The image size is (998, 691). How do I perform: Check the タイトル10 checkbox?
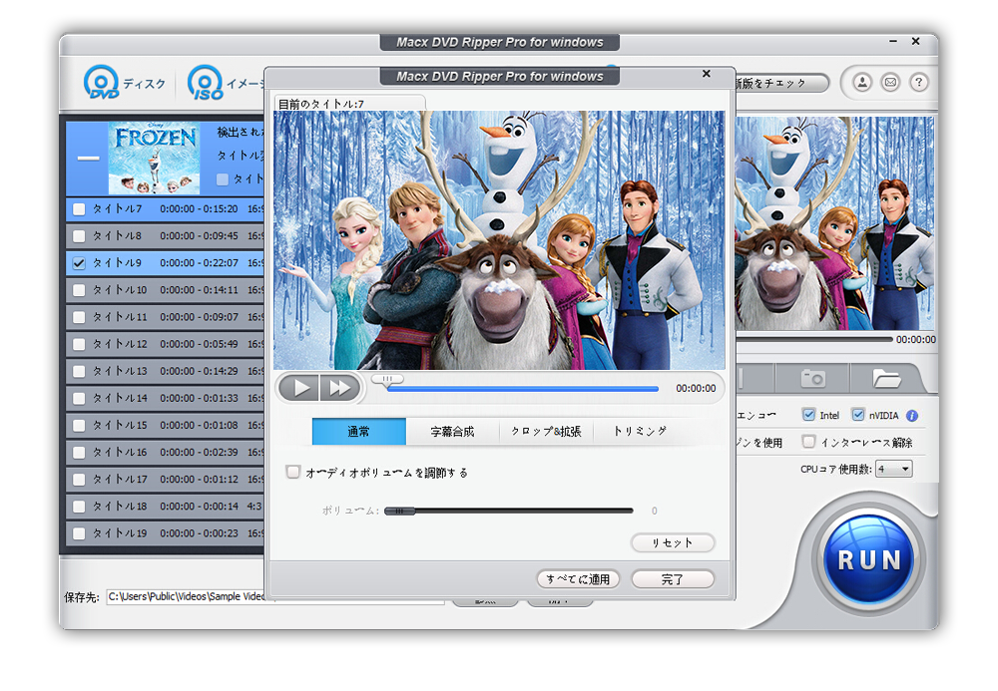pos(79,290)
